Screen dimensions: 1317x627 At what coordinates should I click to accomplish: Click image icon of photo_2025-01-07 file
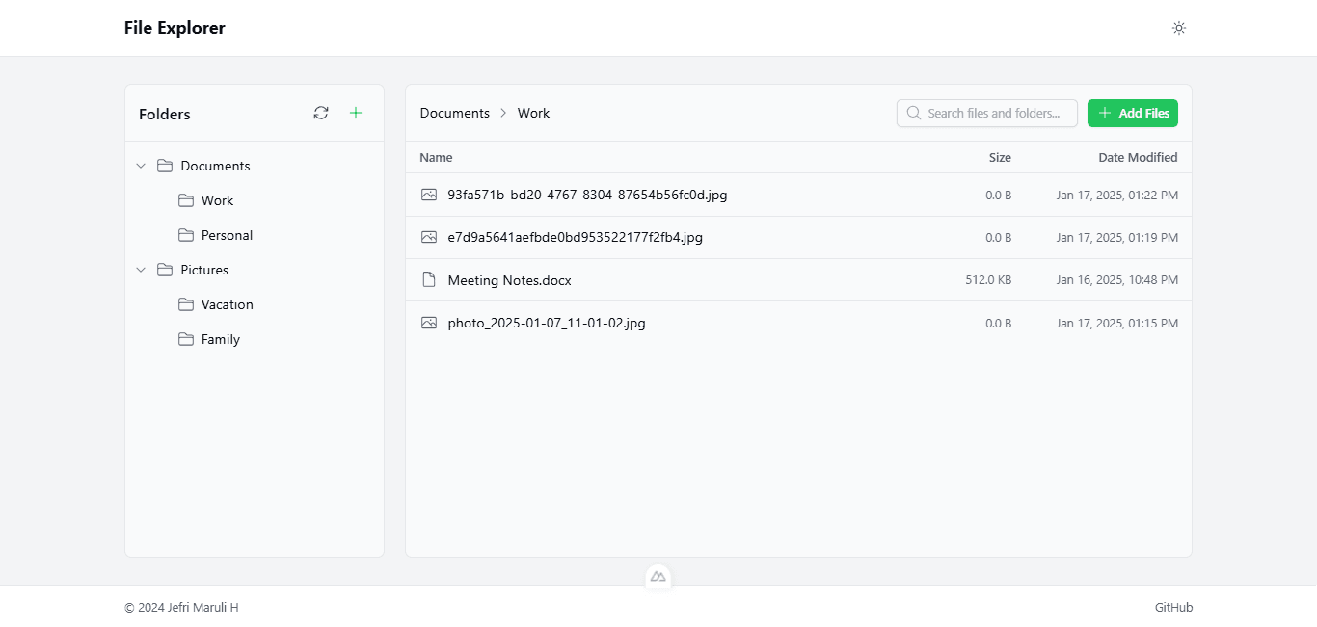[x=429, y=323]
